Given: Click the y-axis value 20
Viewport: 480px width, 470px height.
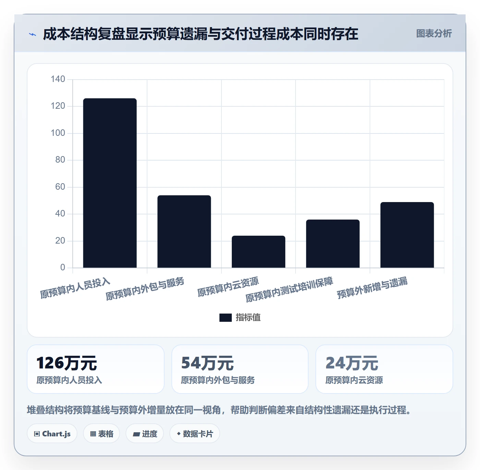Looking at the screenshot, I should (x=60, y=241).
